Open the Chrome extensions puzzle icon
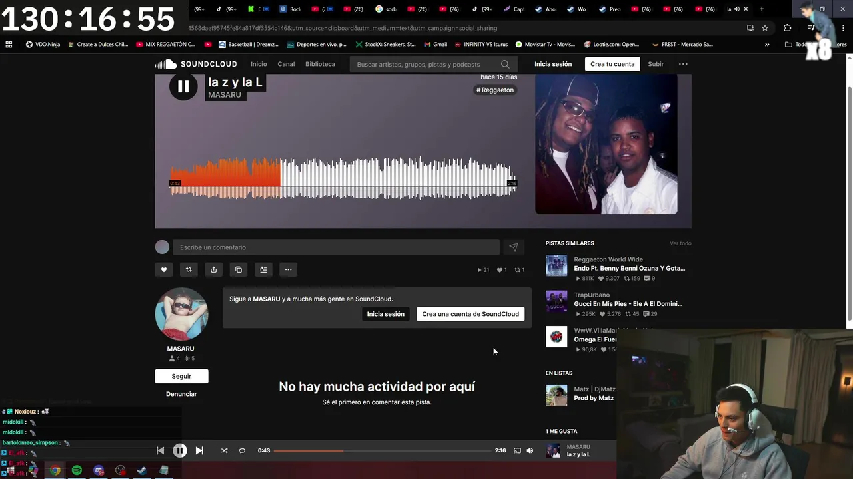This screenshot has height=479, width=853. pos(787,28)
